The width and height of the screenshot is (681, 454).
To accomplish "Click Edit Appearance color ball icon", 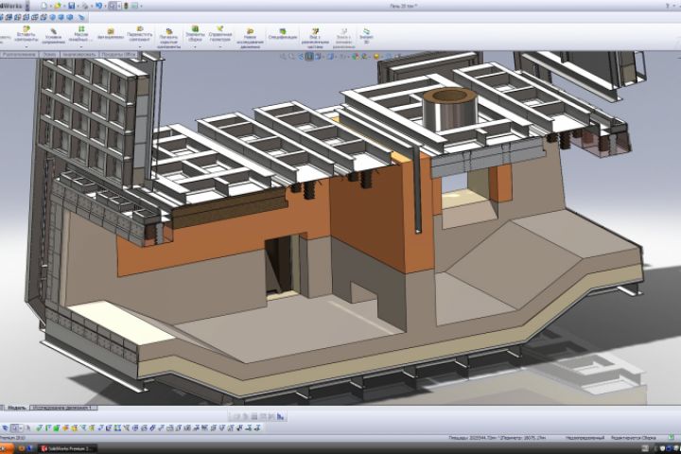I will pyautogui.click(x=356, y=57).
